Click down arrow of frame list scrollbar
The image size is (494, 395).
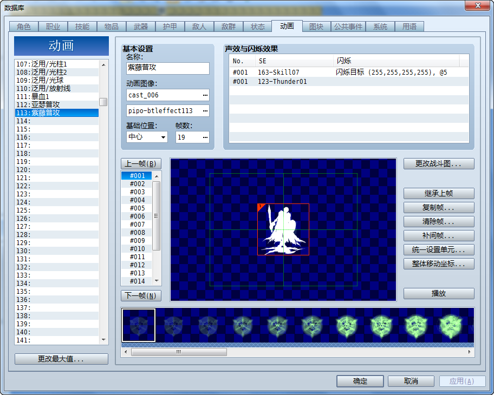(x=157, y=281)
